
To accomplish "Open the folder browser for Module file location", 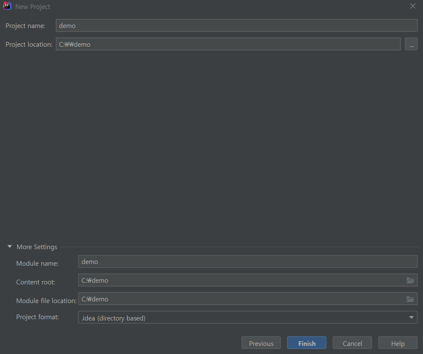I will pos(410,299).
